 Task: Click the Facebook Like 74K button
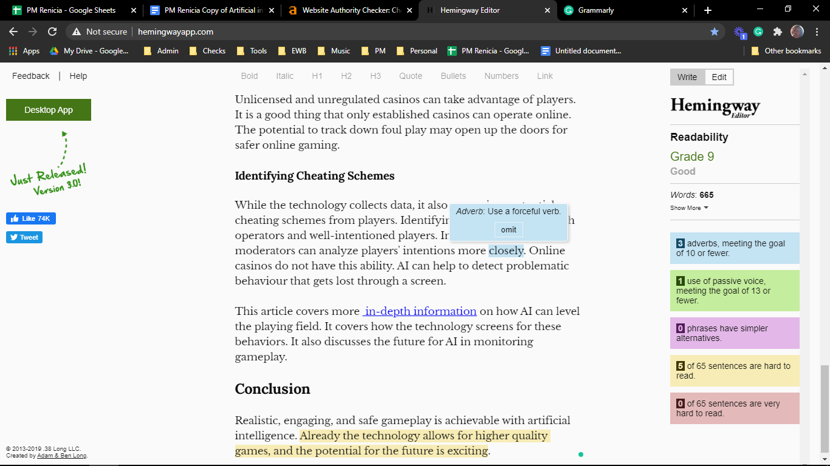[x=31, y=218]
